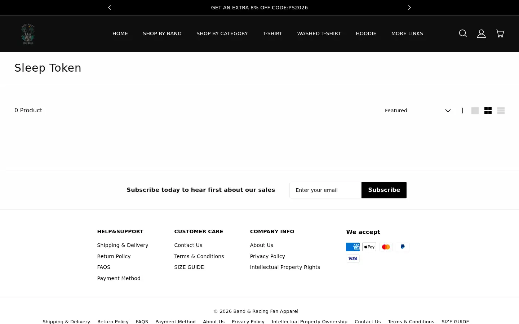Go to HOME in navigation
Image resolution: width=519 pixels, height=324 pixels.
point(120,33)
